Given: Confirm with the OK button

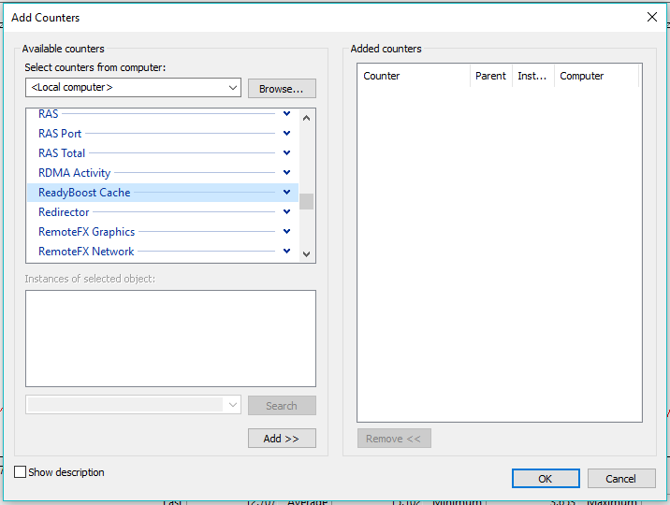Looking at the screenshot, I should (546, 478).
